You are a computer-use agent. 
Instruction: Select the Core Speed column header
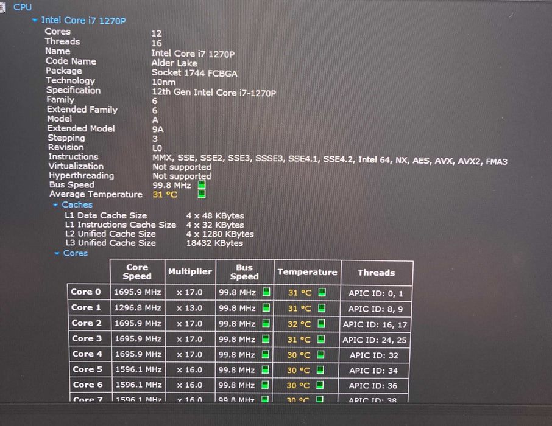click(137, 271)
